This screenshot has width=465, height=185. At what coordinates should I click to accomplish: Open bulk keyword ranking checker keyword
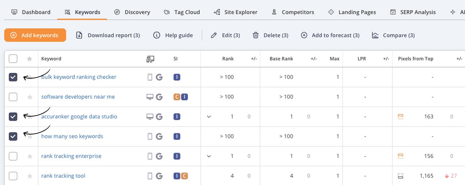click(79, 77)
